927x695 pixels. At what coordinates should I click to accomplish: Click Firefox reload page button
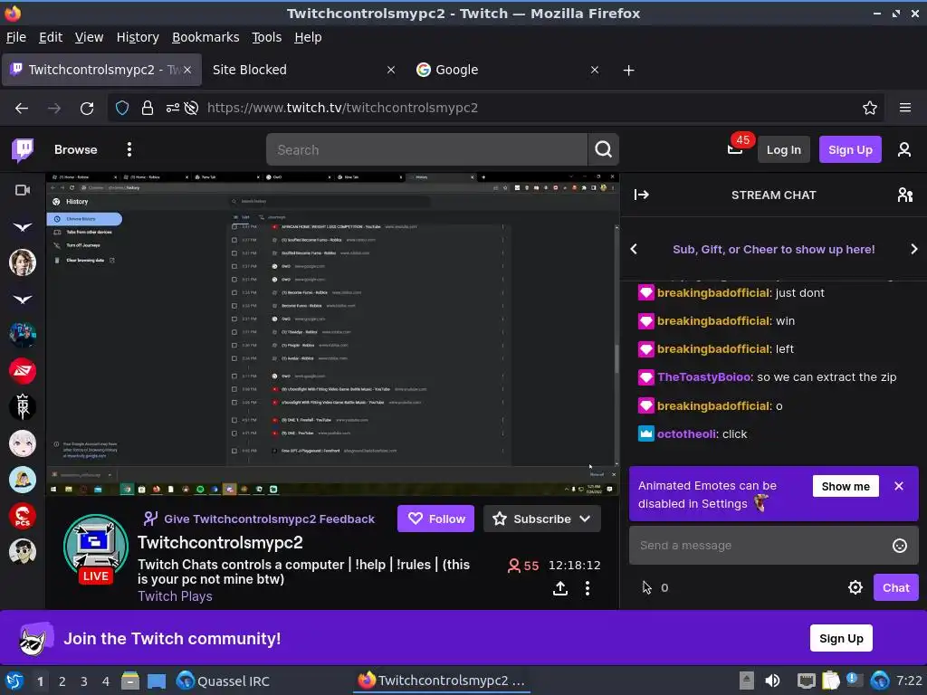click(87, 109)
